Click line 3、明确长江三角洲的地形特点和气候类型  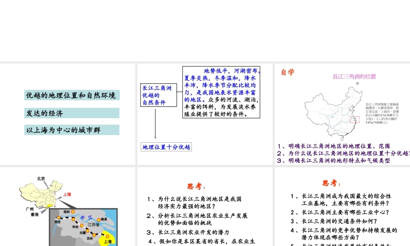pyautogui.click(x=334, y=160)
